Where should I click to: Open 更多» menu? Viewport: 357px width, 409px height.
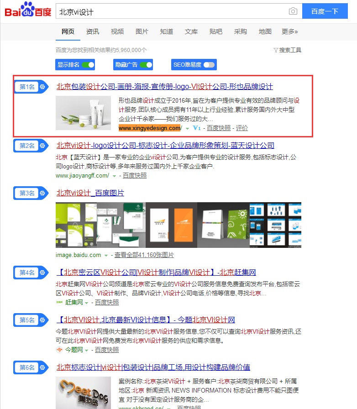pos(290,31)
